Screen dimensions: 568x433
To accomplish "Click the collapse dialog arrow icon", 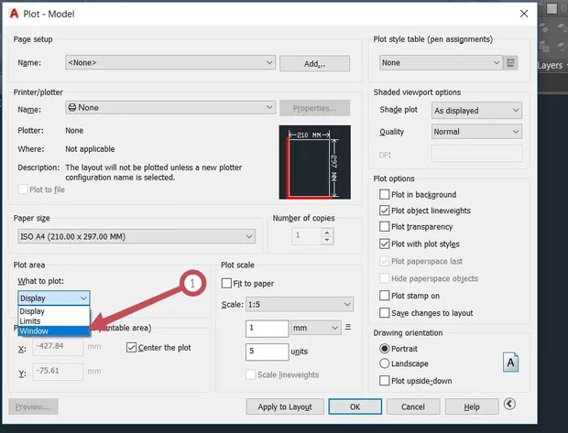I will pos(509,405).
